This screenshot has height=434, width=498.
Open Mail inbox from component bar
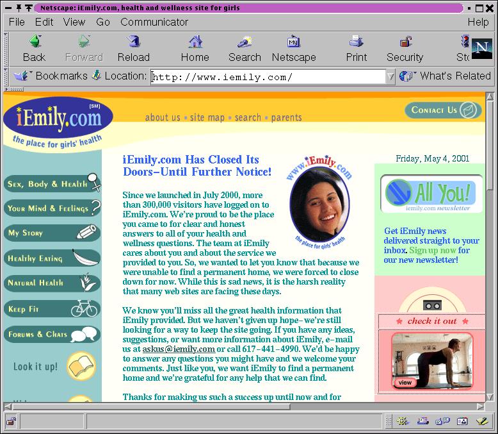[422, 422]
